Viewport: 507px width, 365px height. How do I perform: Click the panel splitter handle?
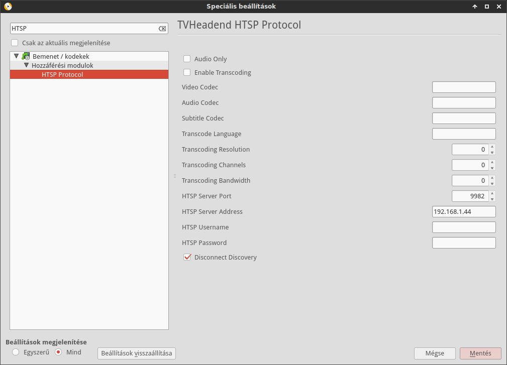coord(174,176)
